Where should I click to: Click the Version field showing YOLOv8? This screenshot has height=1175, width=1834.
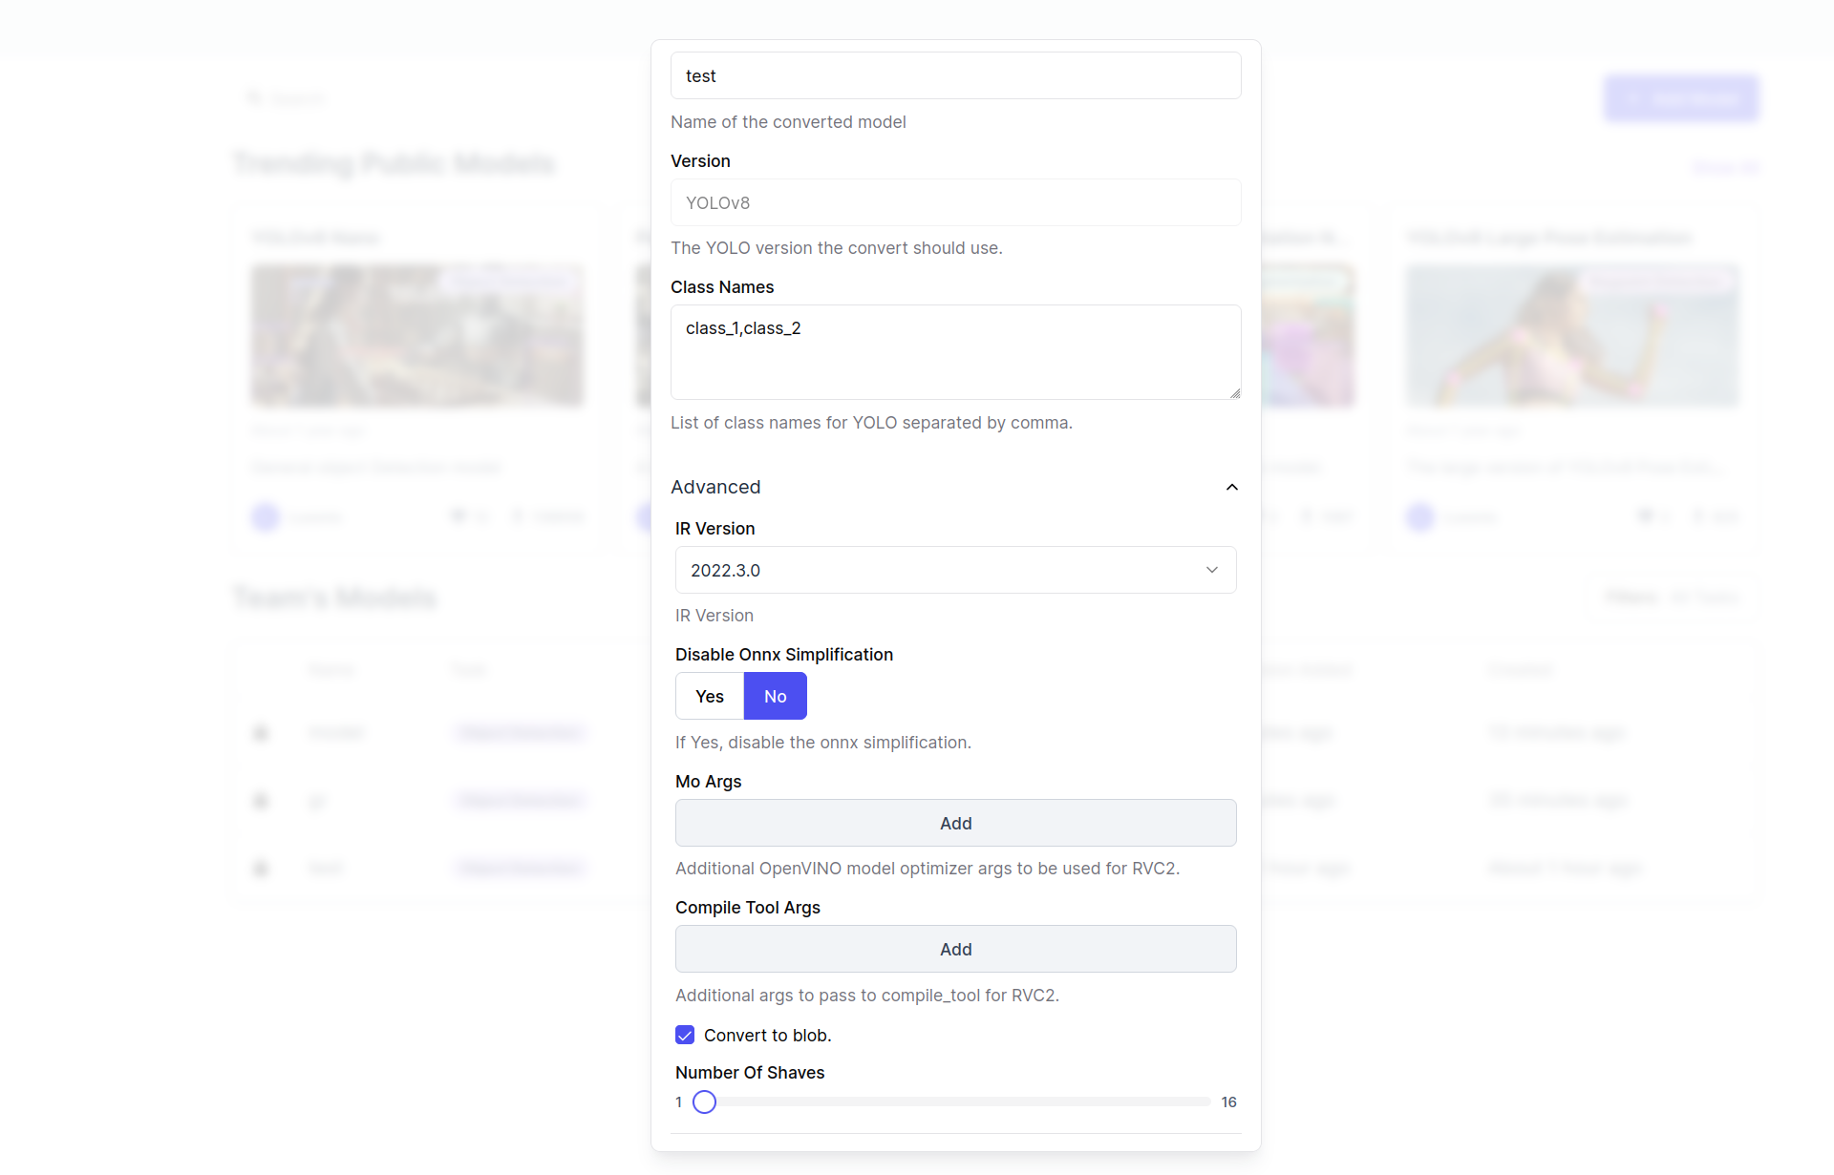tap(954, 202)
